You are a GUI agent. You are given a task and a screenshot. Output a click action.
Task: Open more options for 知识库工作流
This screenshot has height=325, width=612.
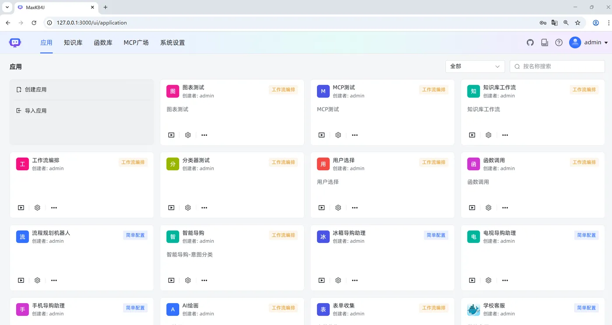point(505,135)
